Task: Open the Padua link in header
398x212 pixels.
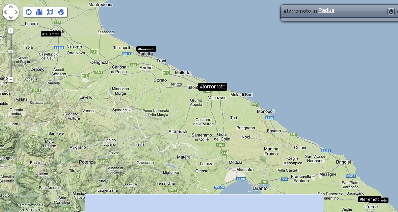Action: point(326,11)
